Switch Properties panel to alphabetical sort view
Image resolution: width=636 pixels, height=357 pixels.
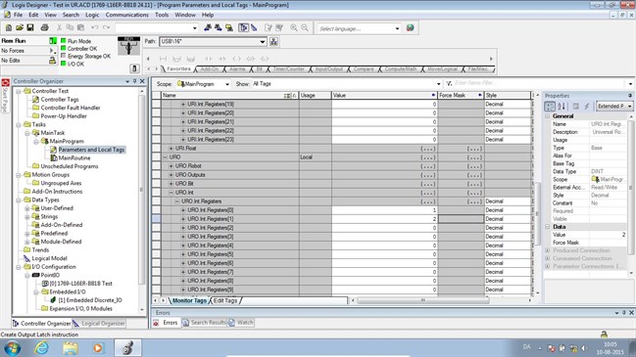pos(562,106)
